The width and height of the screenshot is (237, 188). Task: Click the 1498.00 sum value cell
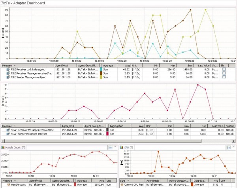188,69
